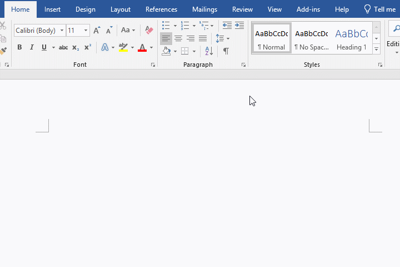This screenshot has height=267, width=400.
Task: Click the Borders icon
Action: (184, 51)
